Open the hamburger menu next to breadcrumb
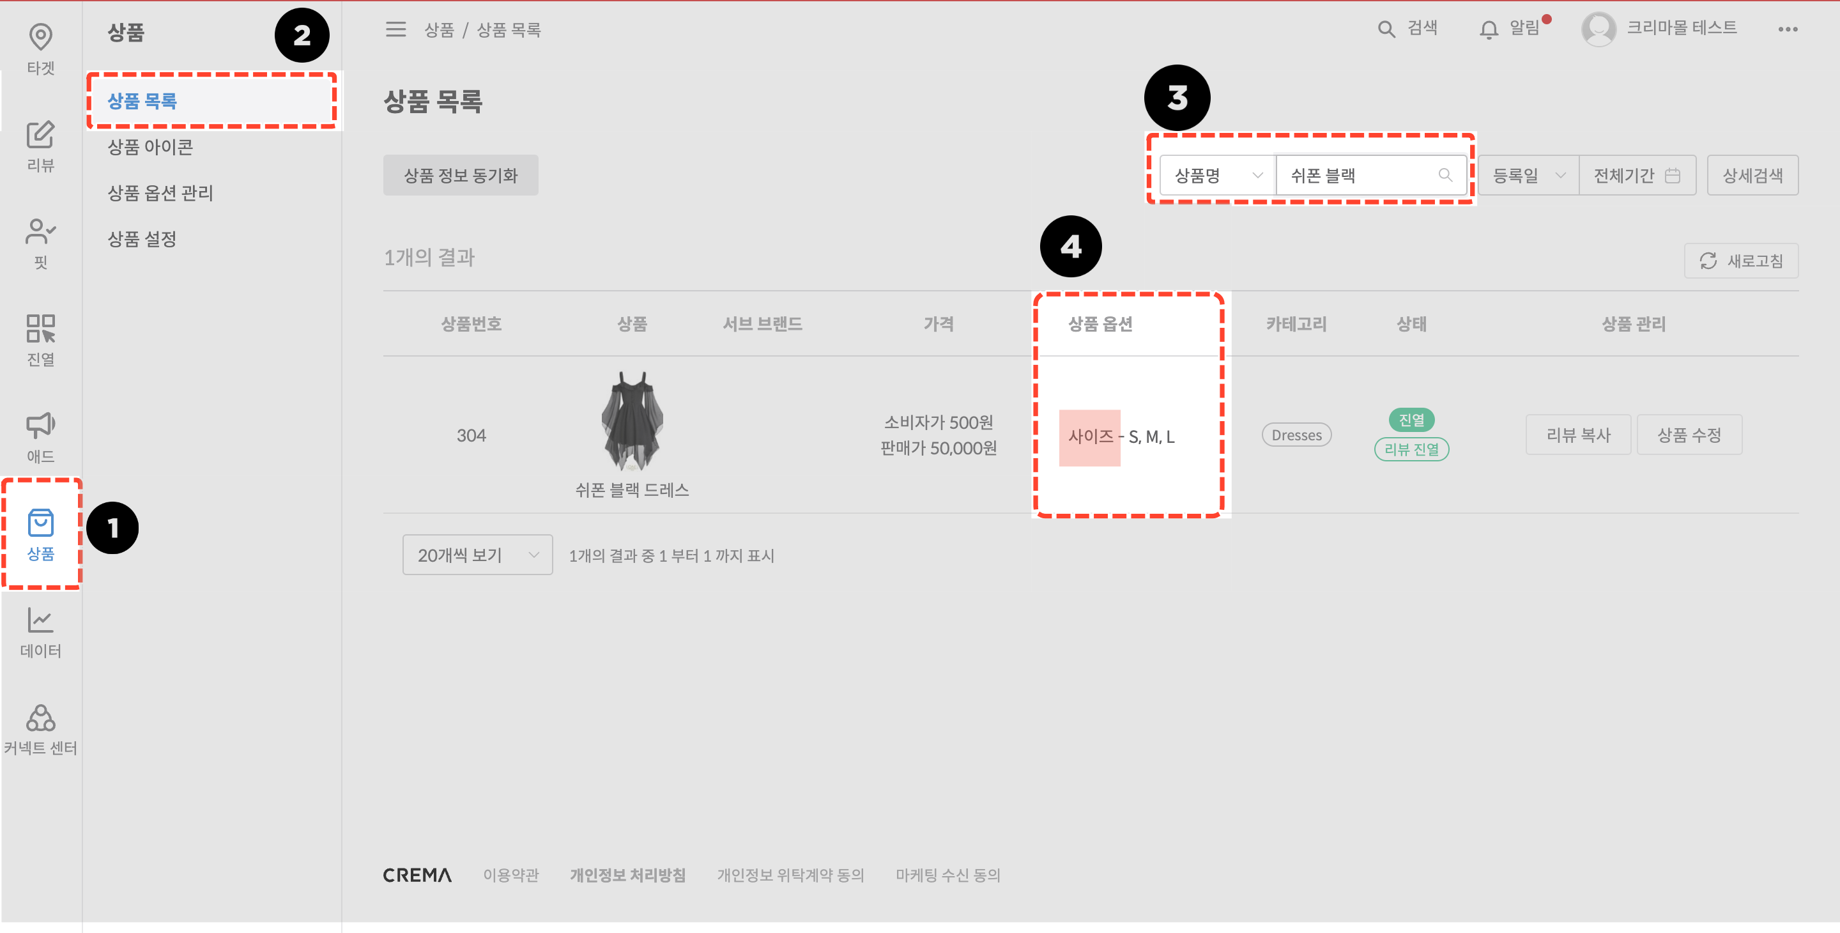 click(395, 29)
